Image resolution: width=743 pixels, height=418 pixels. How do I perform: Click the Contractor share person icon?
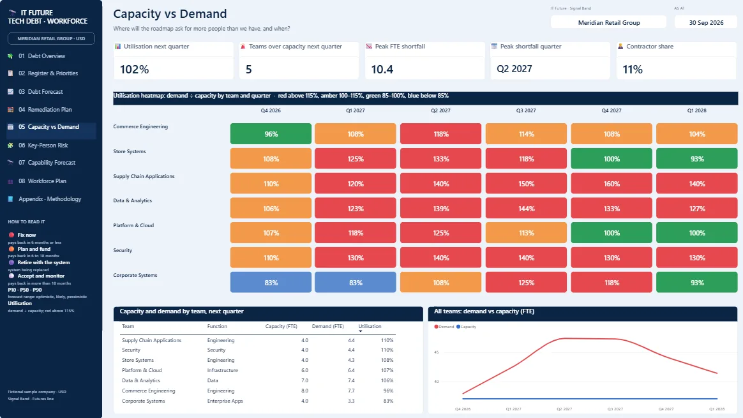(x=620, y=47)
